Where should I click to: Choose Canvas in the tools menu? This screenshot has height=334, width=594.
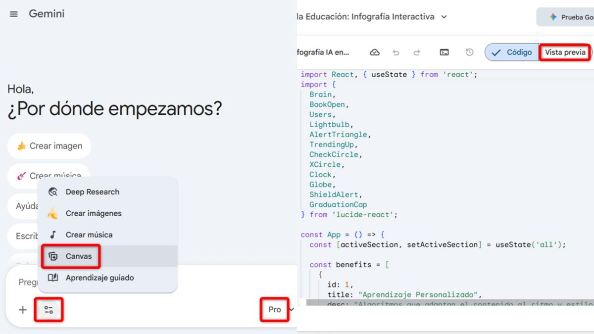click(x=107, y=256)
